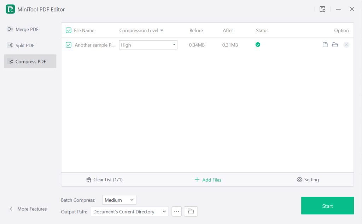The width and height of the screenshot is (362, 224).
Task: Open Output Path directory dropdown
Action: click(x=130, y=211)
